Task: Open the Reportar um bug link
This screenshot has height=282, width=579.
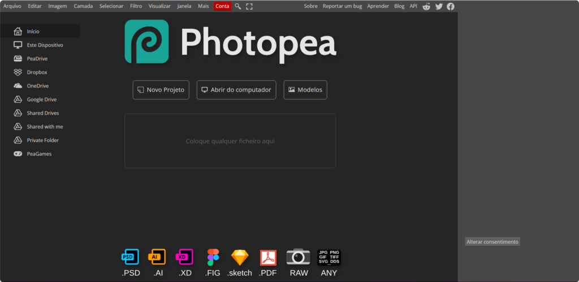Action: coord(342,6)
